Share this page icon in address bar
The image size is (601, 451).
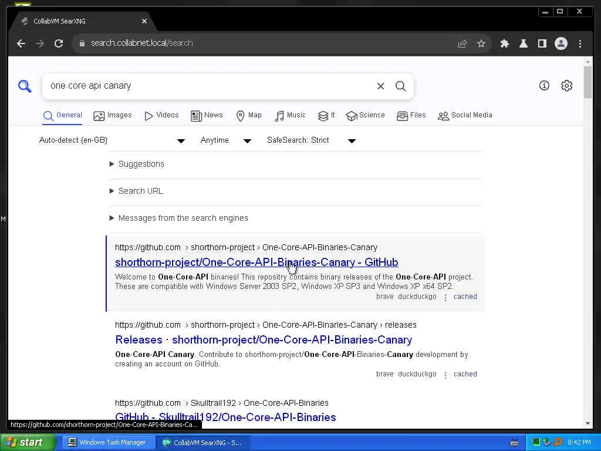[x=462, y=43]
